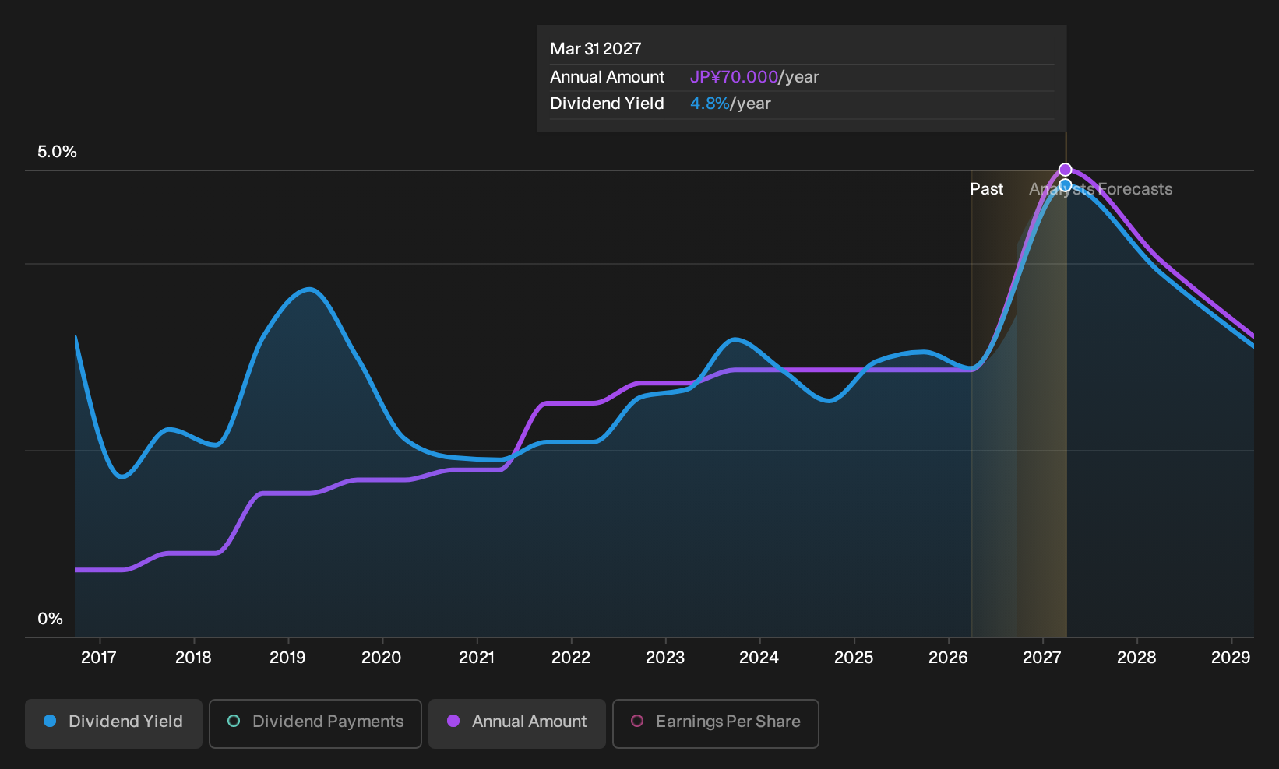This screenshot has height=769, width=1279.
Task: Click the 2020 x-axis label
Action: click(382, 658)
